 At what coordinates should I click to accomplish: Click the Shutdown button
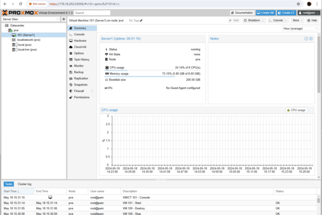pyautogui.click(x=252, y=20)
